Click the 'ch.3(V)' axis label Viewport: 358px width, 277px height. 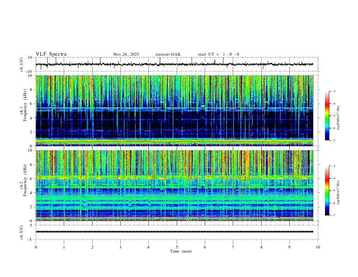[22, 232]
